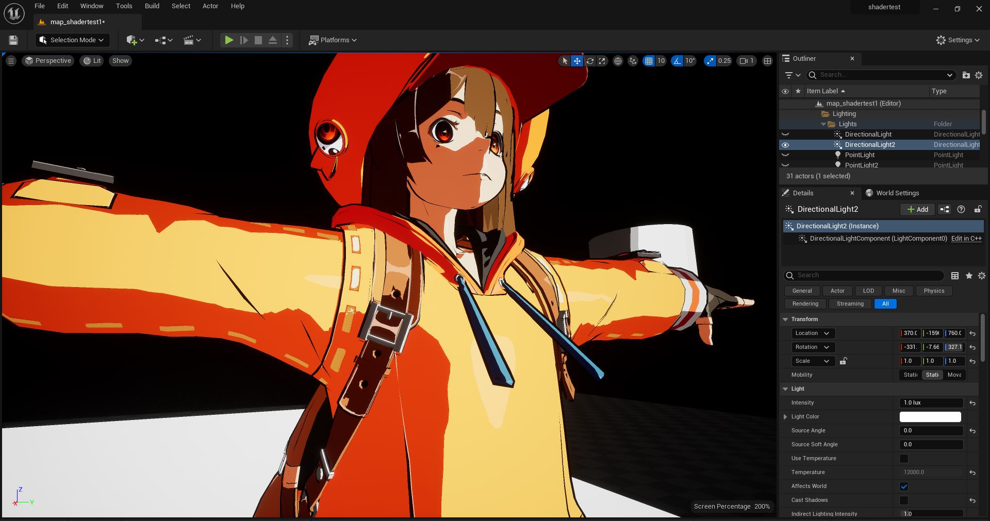Open the Blueprints toolbar menu

(163, 40)
